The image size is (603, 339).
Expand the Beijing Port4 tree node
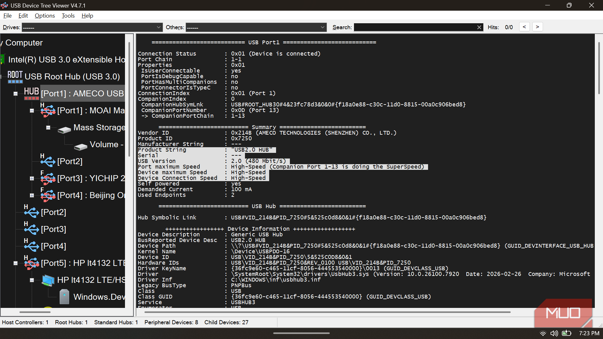point(32,195)
